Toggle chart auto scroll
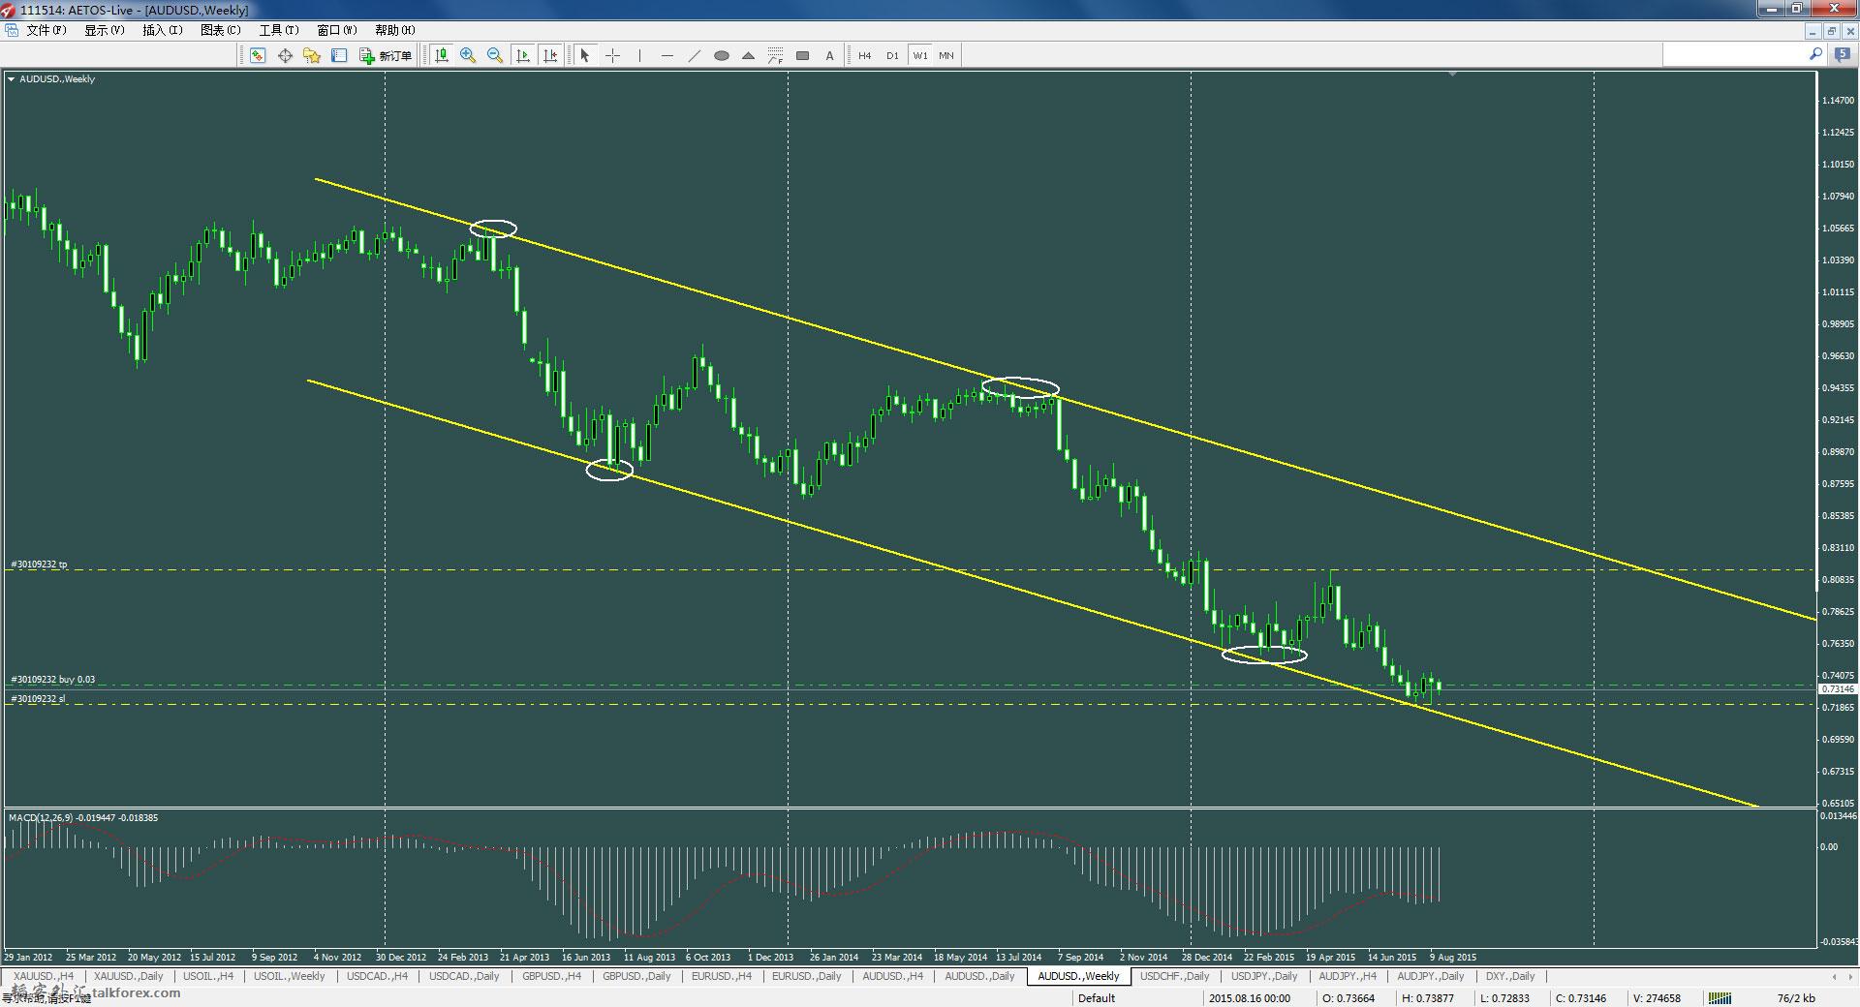The image size is (1860, 1007). pyautogui.click(x=523, y=55)
